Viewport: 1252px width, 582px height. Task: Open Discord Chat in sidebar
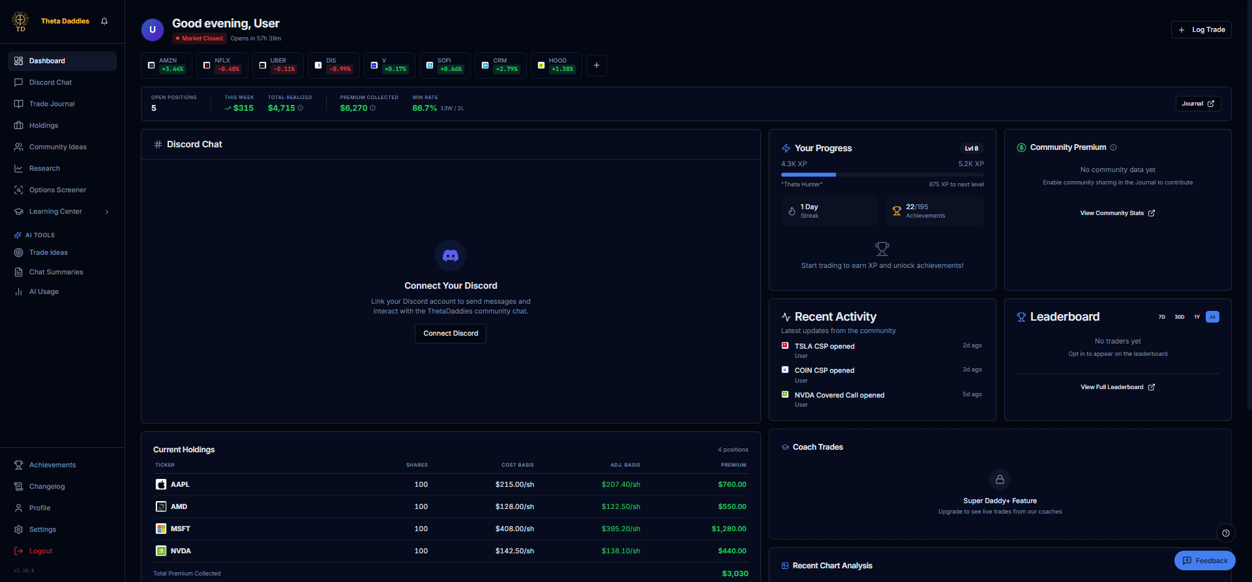(63, 83)
